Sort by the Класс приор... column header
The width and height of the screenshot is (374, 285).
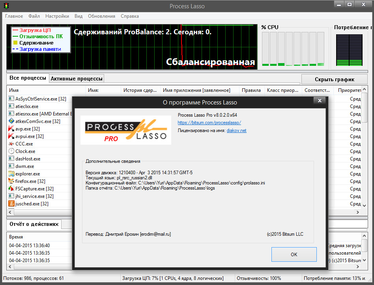[x=283, y=90]
